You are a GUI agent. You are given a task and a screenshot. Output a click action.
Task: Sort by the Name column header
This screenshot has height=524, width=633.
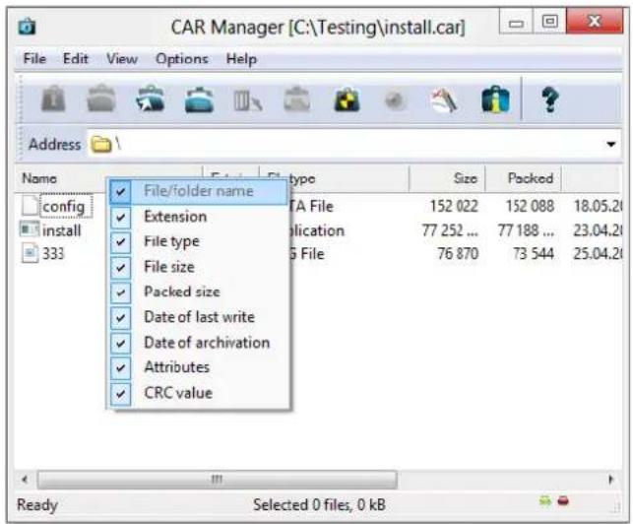108,178
